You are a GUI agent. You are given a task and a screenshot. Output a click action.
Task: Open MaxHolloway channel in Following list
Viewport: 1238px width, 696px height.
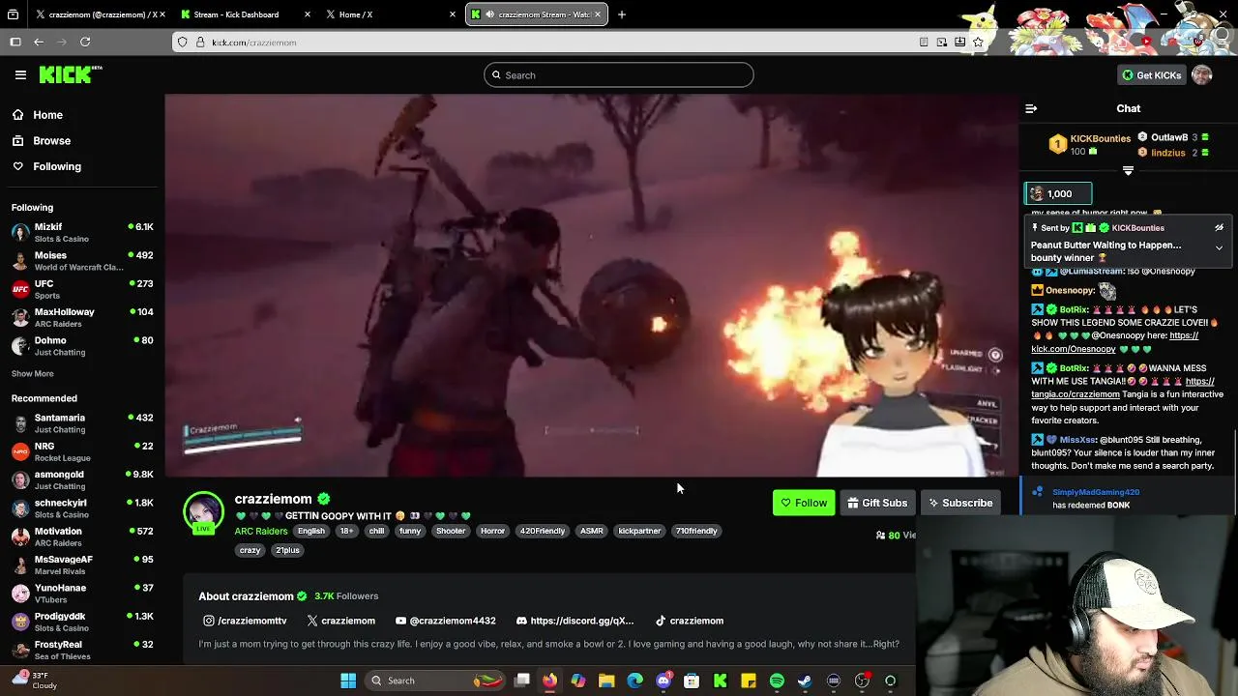(x=82, y=318)
